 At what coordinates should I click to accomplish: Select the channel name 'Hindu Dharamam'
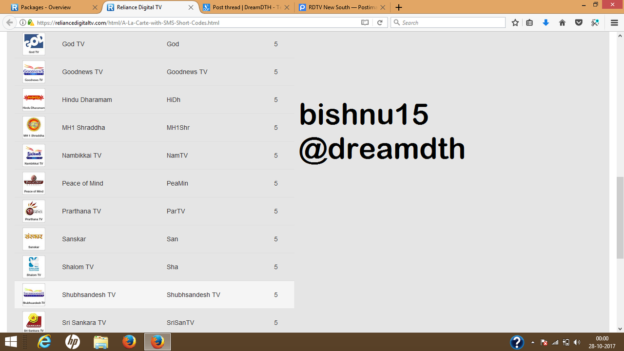pyautogui.click(x=87, y=99)
